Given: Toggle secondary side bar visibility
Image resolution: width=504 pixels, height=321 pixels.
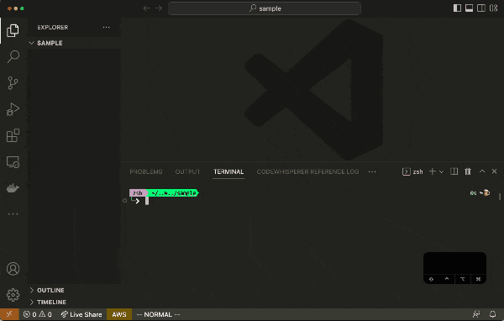Looking at the screenshot, I should (x=480, y=8).
